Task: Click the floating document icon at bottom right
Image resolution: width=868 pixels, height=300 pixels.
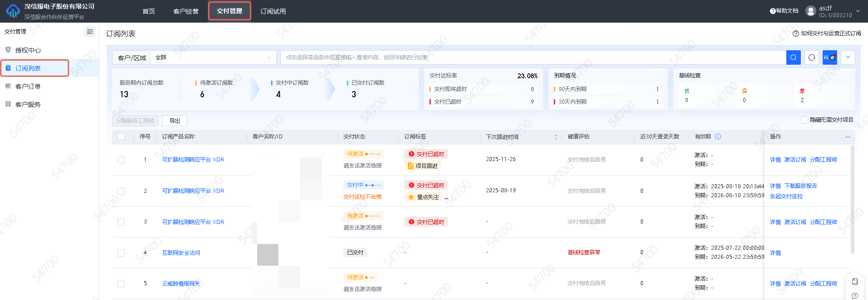Action: (855, 281)
